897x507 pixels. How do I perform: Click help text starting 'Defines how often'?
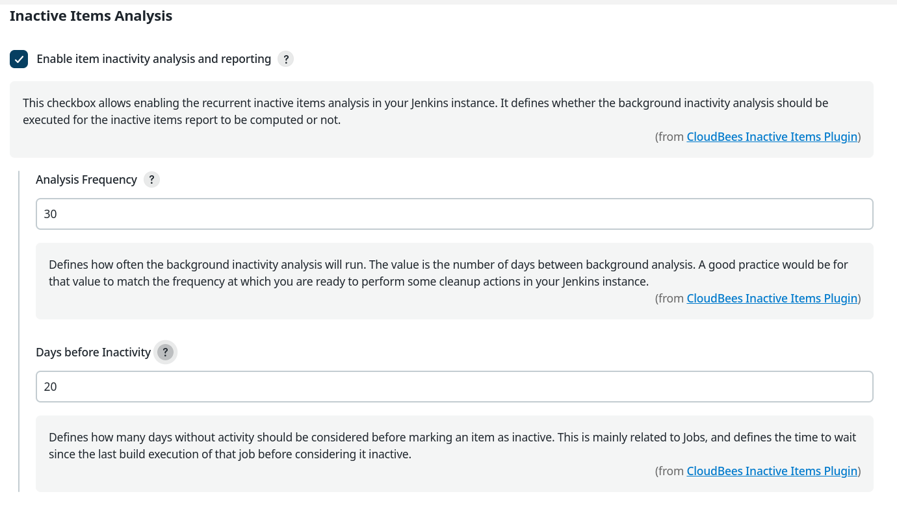(448, 273)
